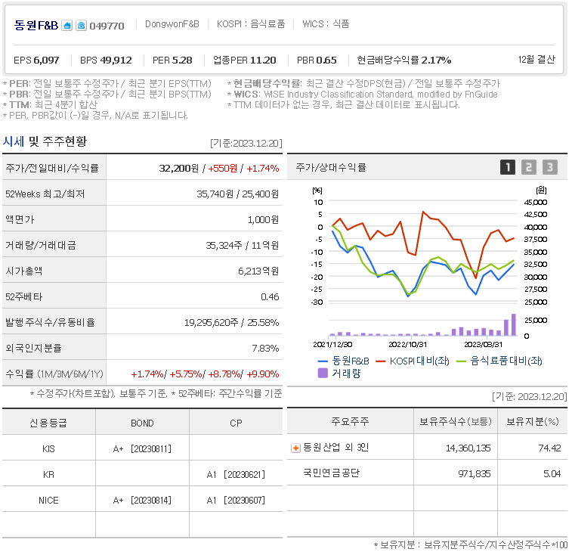Click the 주가/상대수익률 chart title
572x552 pixels.
(331, 167)
